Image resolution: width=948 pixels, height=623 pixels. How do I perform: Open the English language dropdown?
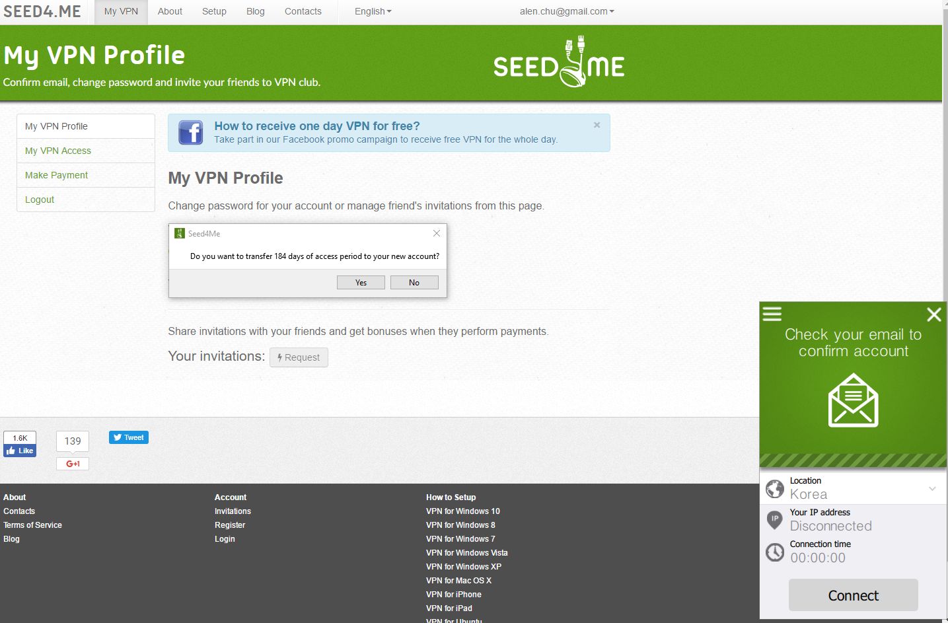tap(373, 11)
